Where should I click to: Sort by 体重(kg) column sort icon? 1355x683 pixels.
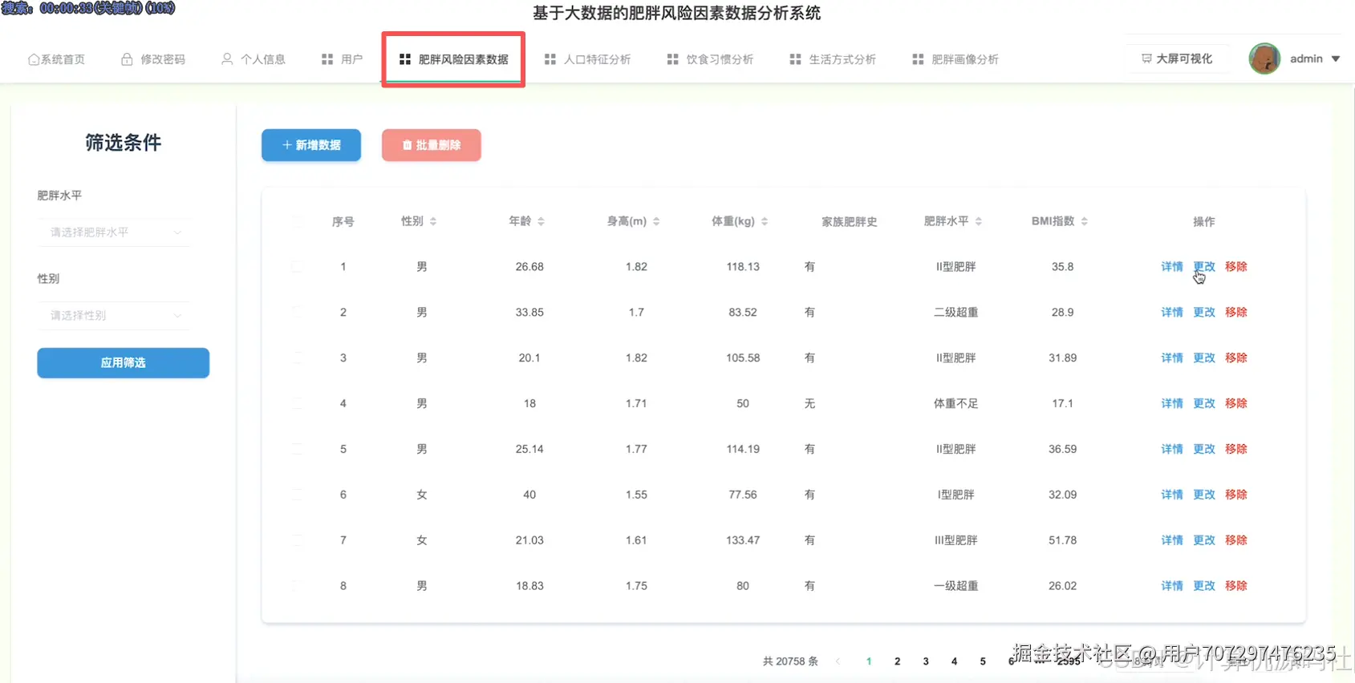coord(765,221)
